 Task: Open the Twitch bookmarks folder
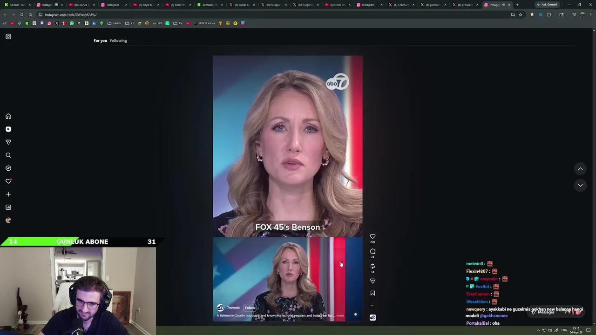click(114, 23)
